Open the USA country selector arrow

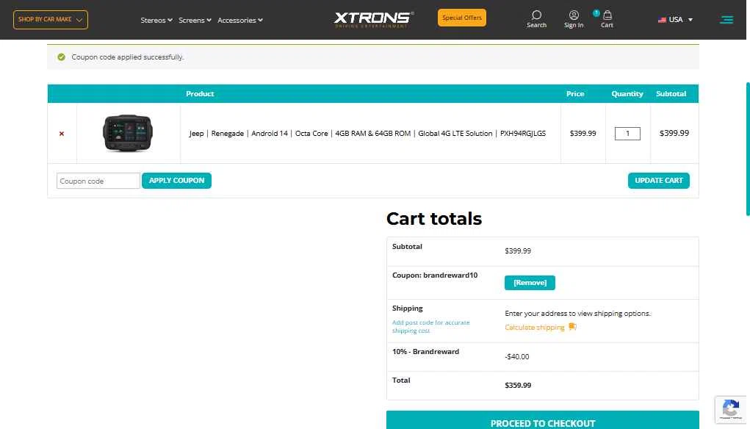(x=690, y=20)
